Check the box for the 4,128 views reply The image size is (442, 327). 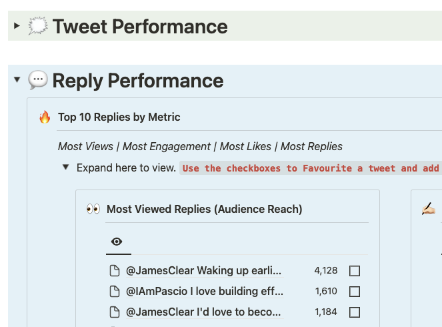click(x=355, y=271)
